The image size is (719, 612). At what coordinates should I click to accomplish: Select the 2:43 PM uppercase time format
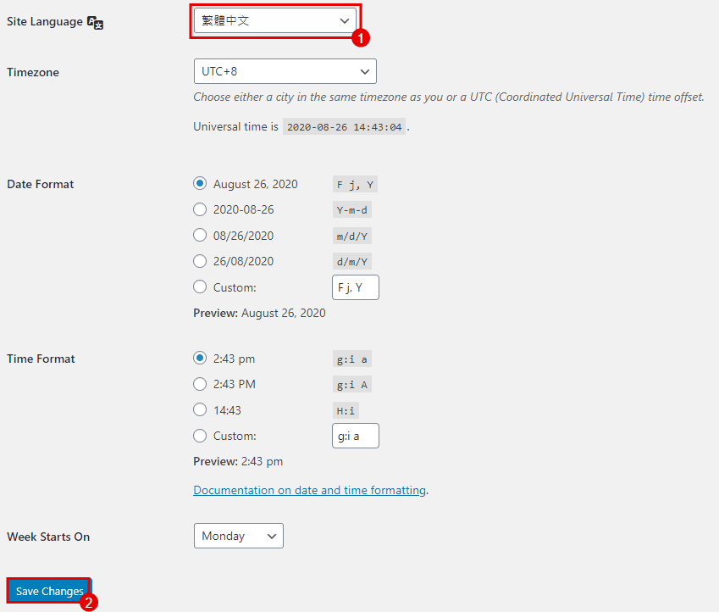[x=200, y=384]
